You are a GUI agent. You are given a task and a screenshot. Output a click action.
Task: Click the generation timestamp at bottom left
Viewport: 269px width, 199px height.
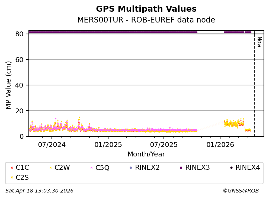39,191
